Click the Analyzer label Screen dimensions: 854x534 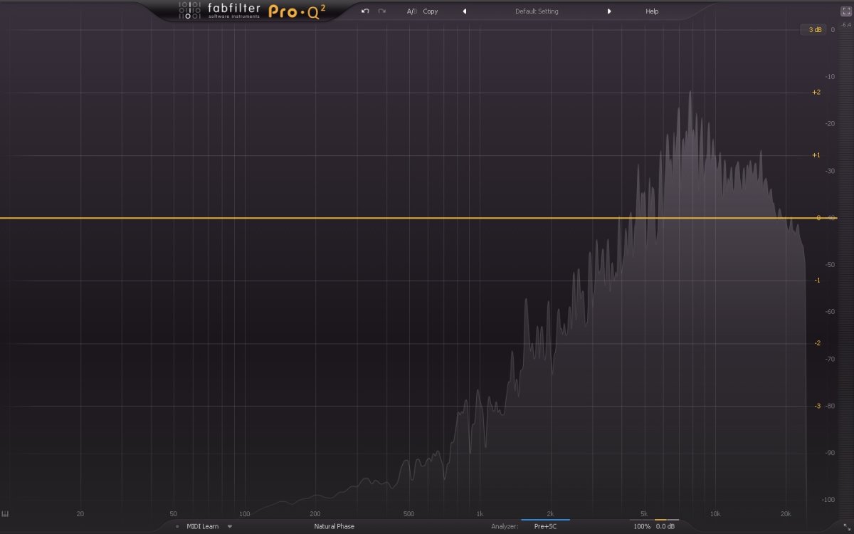504,527
